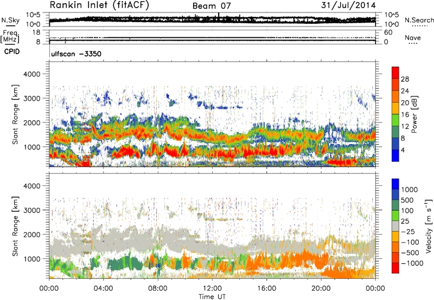Click the power panel 'Slant Range [km]' label
The height and width of the screenshot is (300, 434).
15,114
